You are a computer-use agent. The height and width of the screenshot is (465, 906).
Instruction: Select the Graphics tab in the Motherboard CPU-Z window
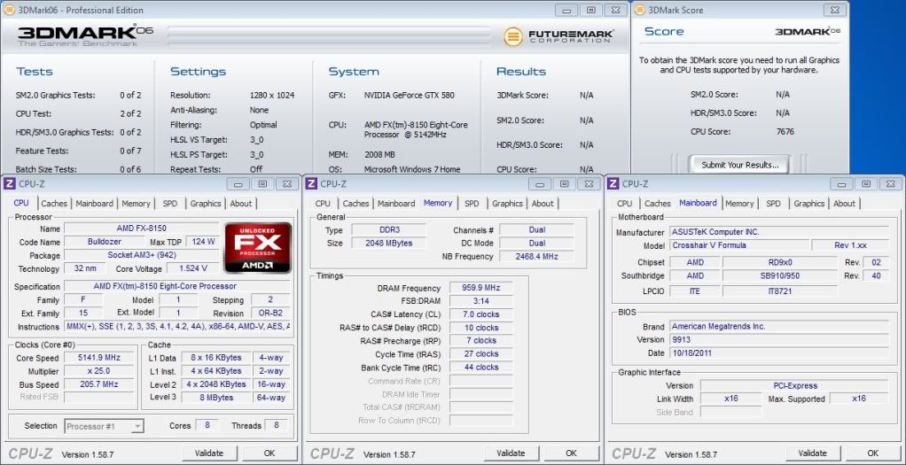tap(808, 204)
